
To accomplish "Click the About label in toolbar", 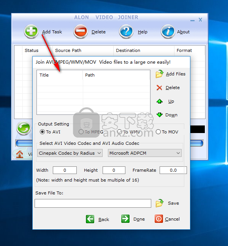I will tap(183, 32).
